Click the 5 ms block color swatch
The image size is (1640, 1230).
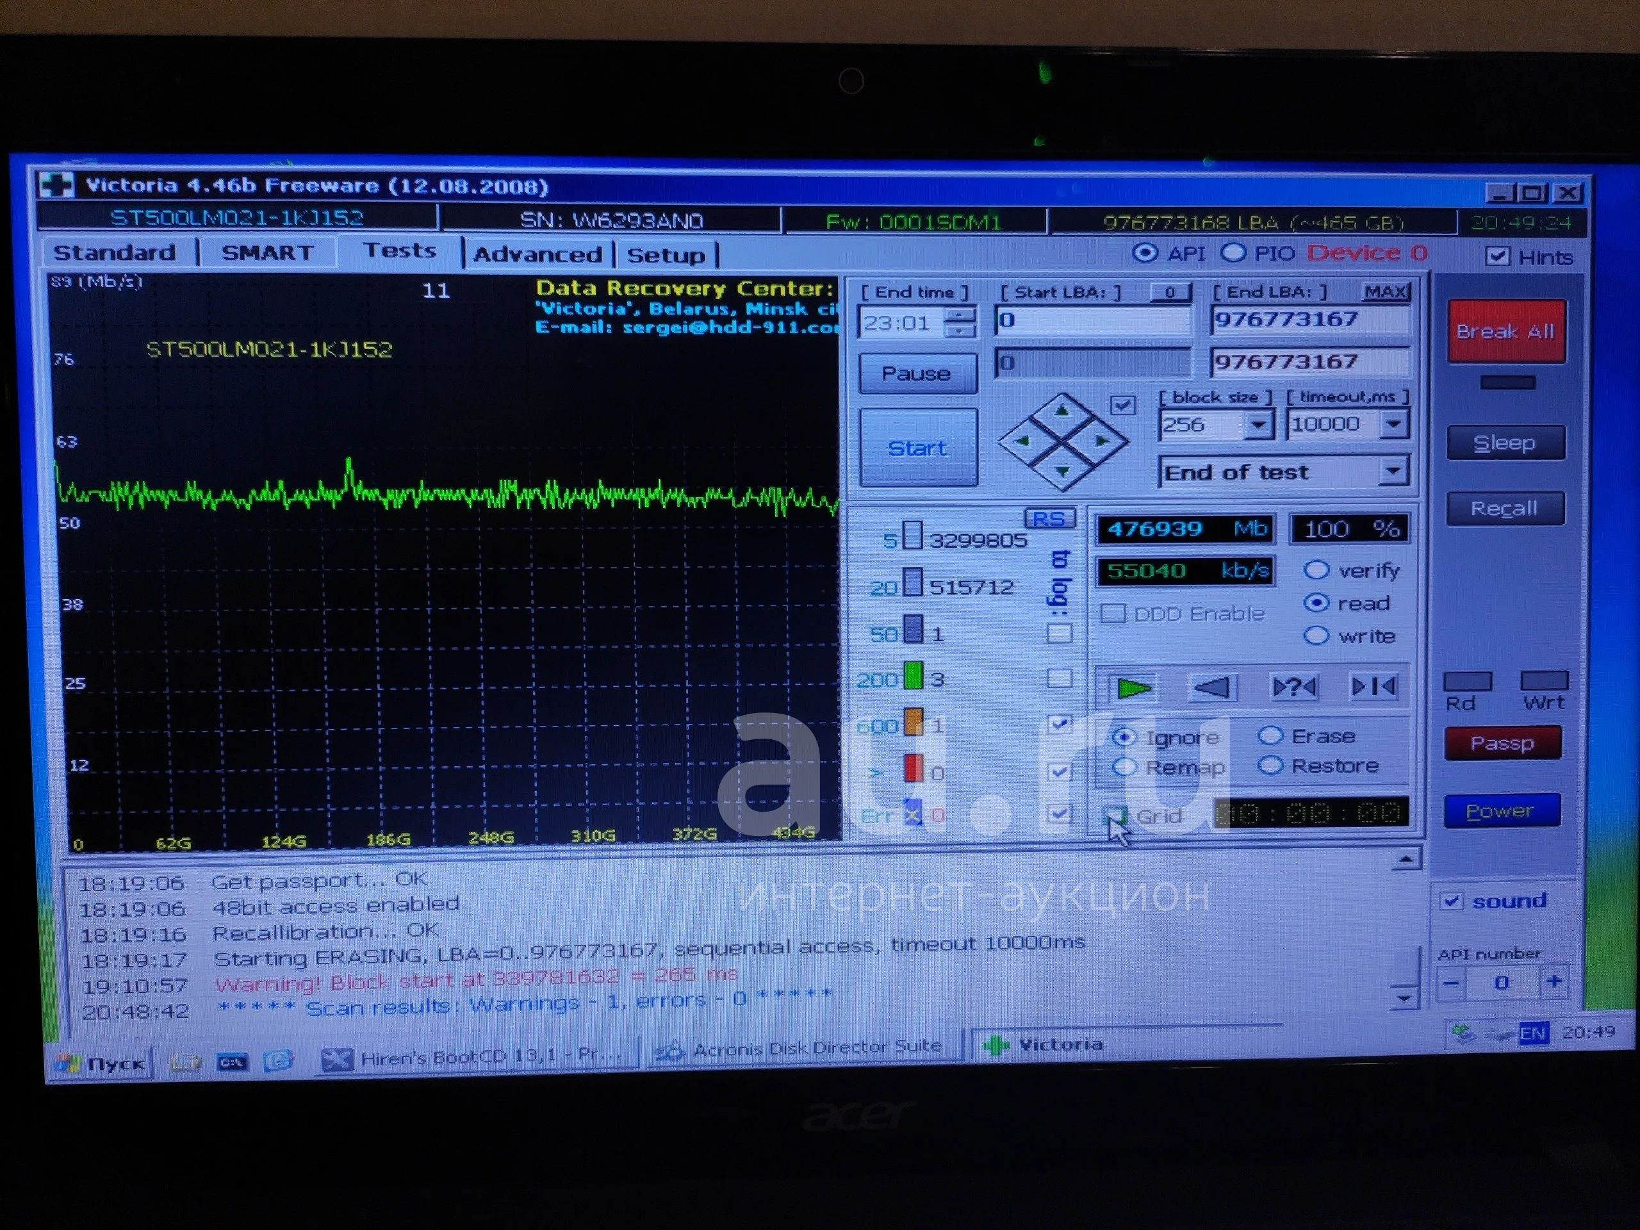pyautogui.click(x=914, y=536)
